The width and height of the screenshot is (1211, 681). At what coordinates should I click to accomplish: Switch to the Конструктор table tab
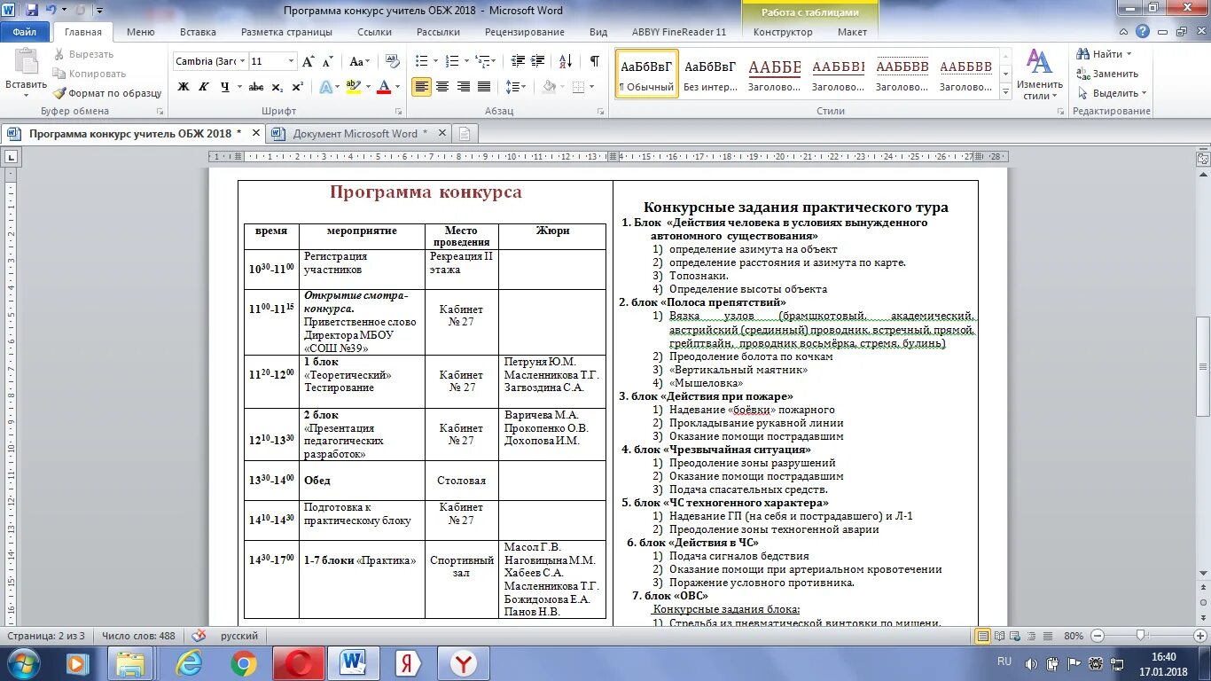[783, 32]
